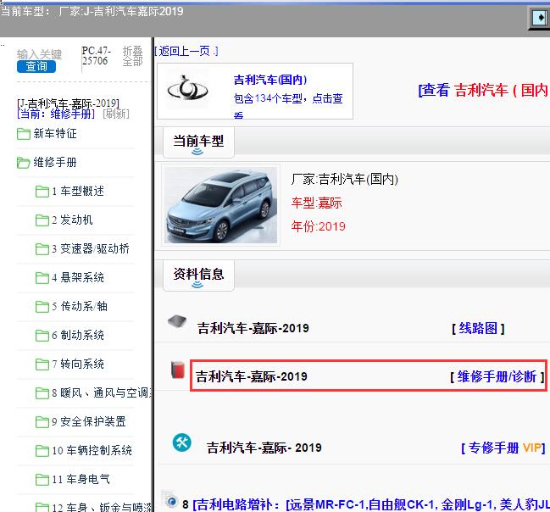Open folder icon for 5 传动系/轴

pos(42,306)
